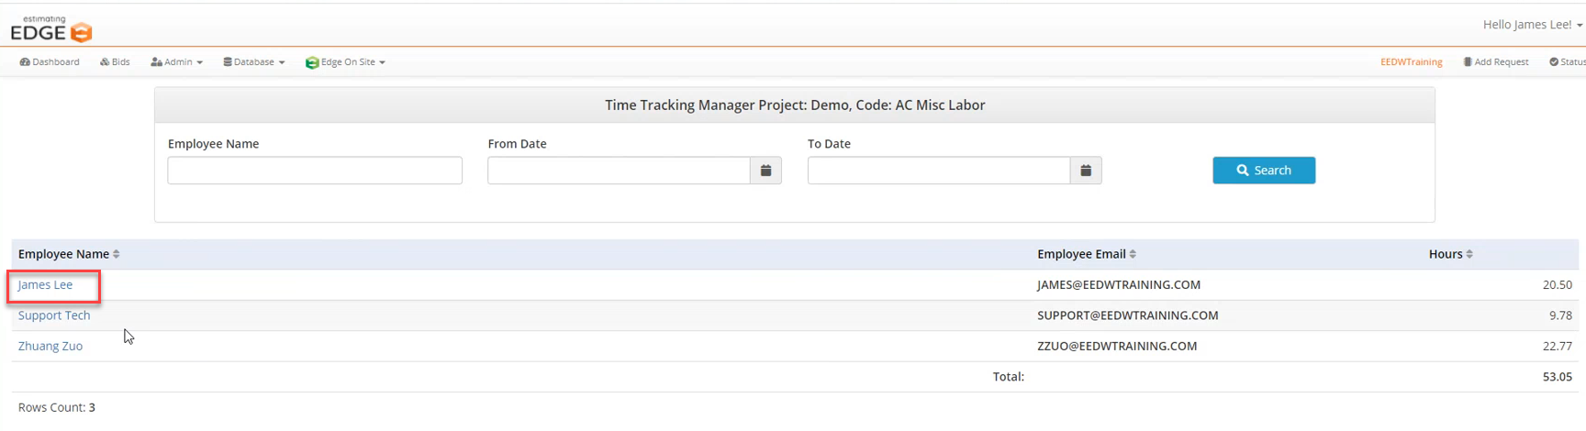Open the James Lee employee link
Viewport: 1586px width, 431px height.
tap(45, 285)
